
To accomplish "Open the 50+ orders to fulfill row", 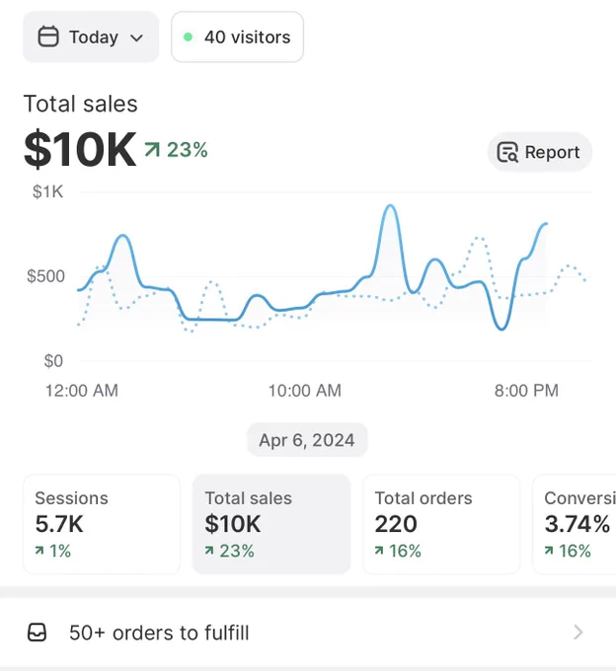I will tap(308, 633).
